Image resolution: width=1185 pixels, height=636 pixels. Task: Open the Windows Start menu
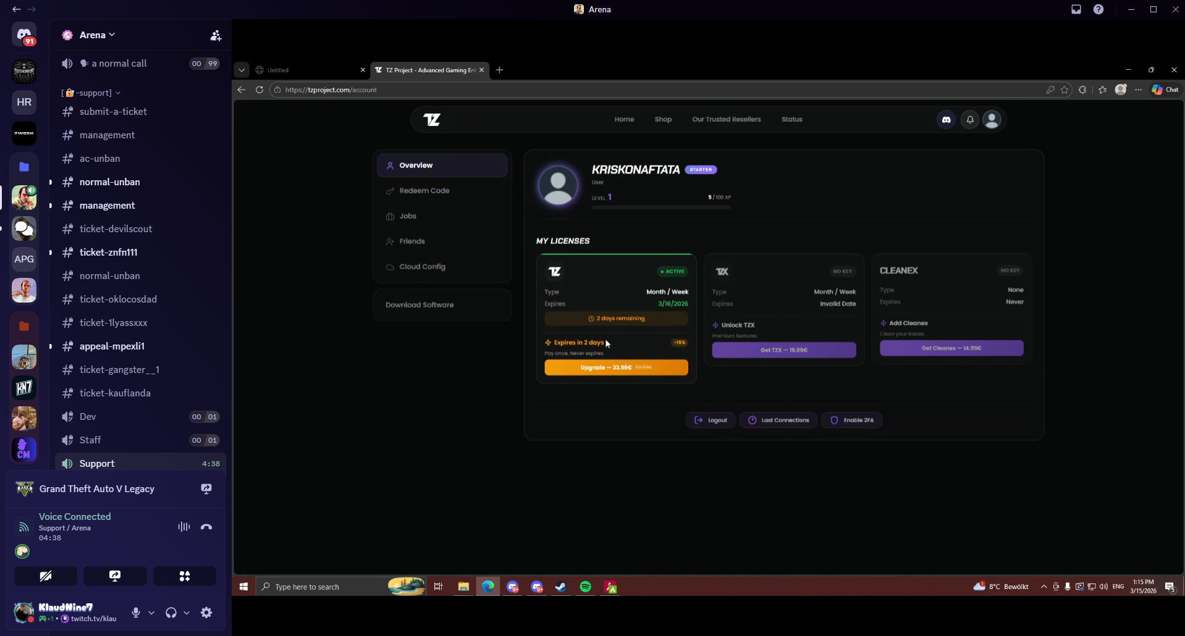[x=243, y=587]
